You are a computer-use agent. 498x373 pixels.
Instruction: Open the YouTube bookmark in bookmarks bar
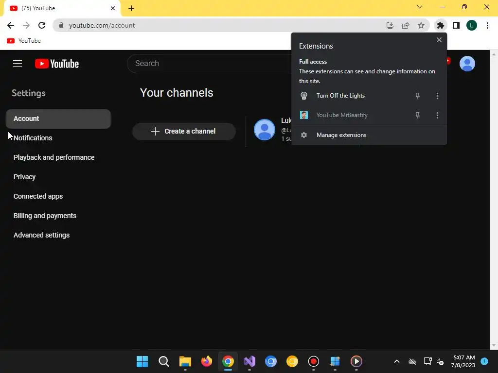click(24, 41)
